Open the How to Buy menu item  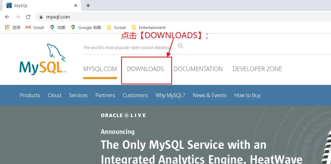[247, 95]
